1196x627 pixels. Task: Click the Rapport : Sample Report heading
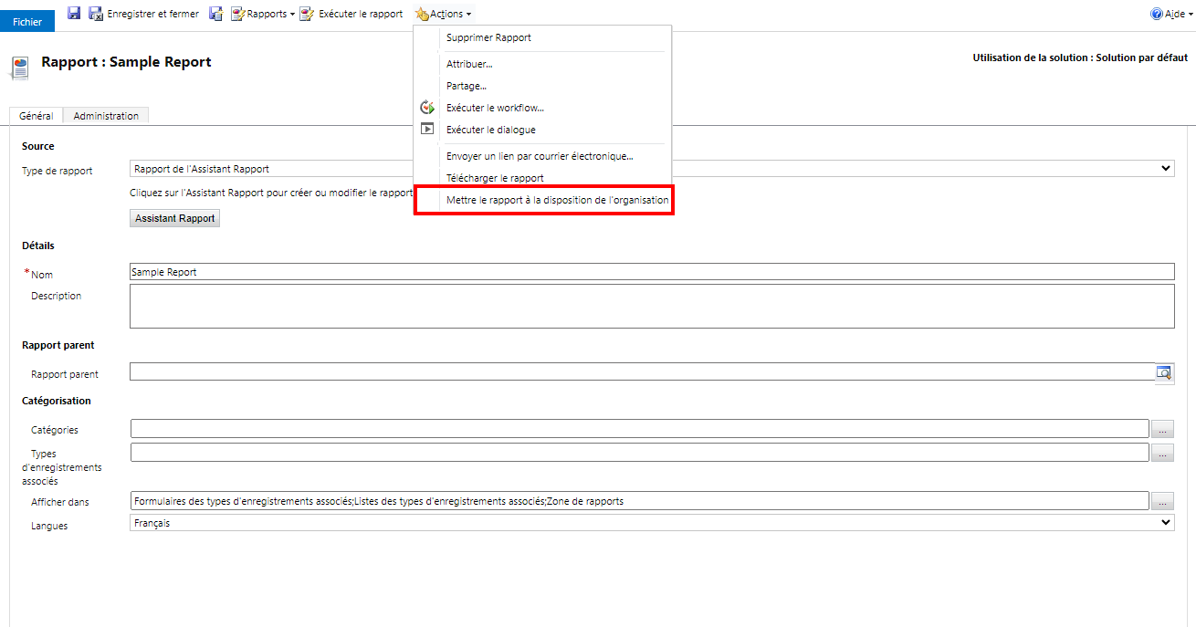tap(126, 62)
